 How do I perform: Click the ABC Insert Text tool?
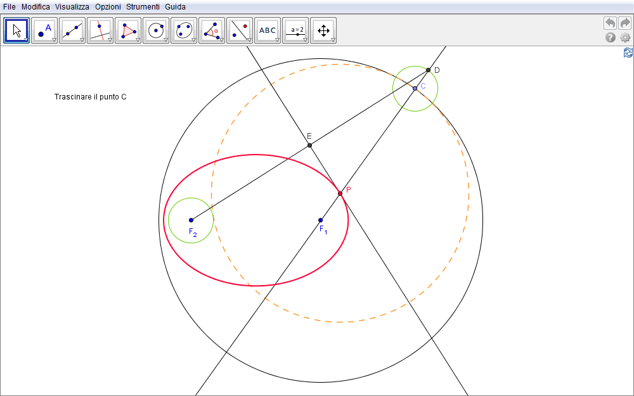(x=268, y=30)
